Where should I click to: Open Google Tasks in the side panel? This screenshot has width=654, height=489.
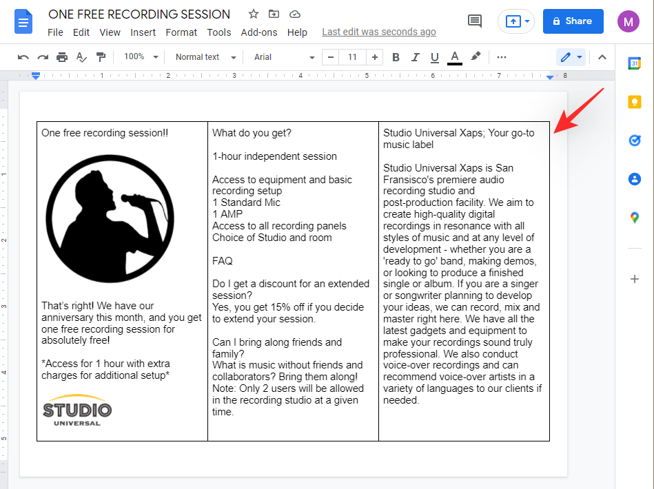(635, 141)
